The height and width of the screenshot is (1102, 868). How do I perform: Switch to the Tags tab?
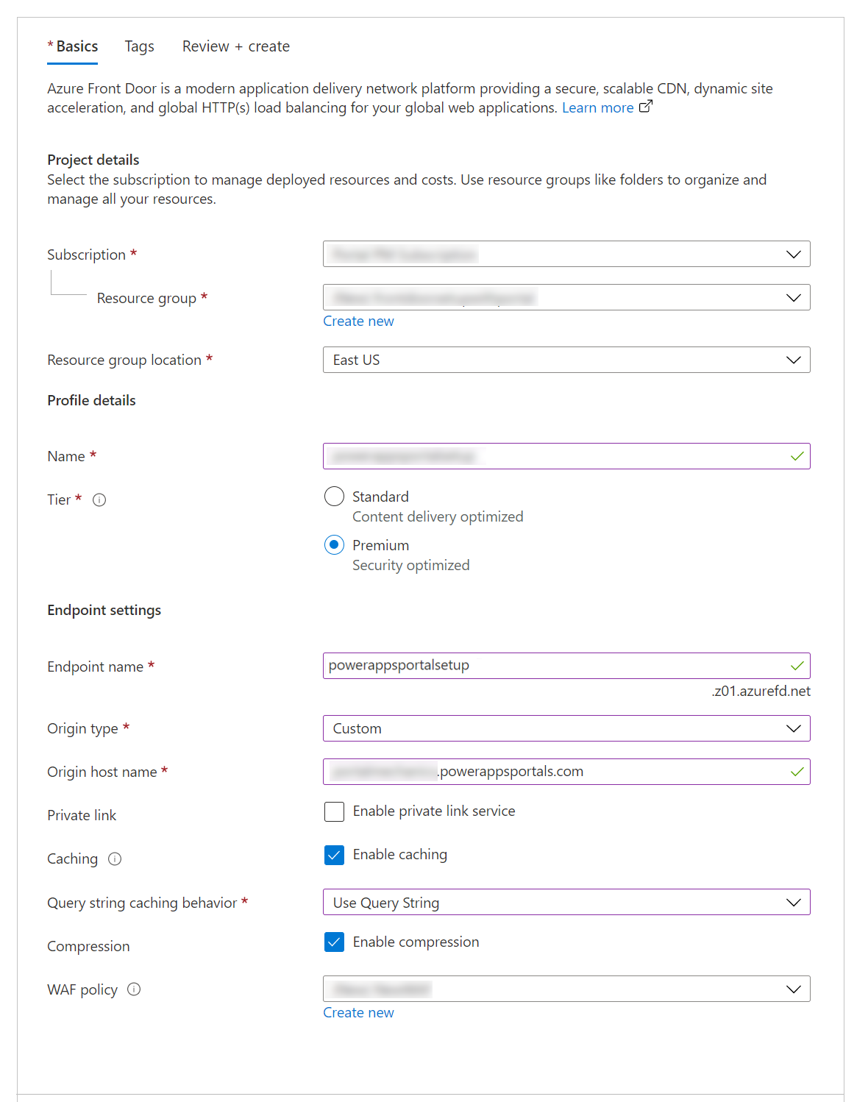(139, 46)
